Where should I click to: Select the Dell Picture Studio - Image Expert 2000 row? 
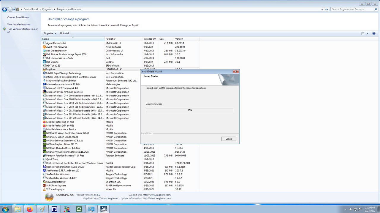click(x=120, y=54)
